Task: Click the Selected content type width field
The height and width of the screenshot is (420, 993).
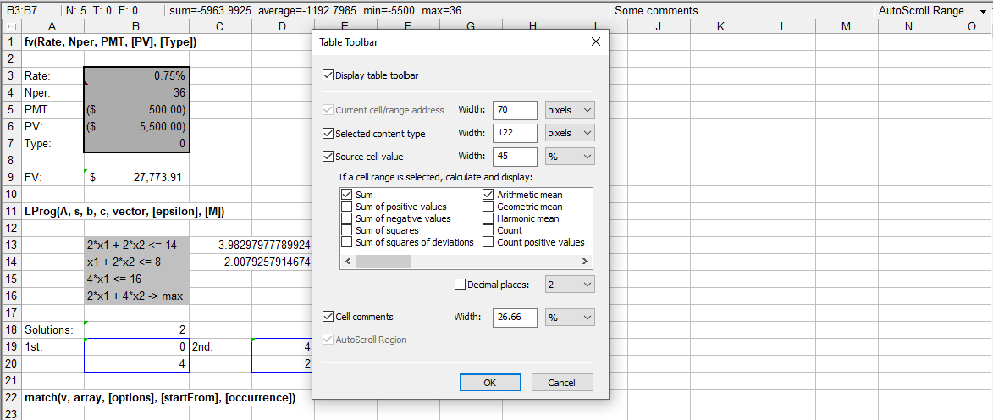Action: tap(515, 133)
